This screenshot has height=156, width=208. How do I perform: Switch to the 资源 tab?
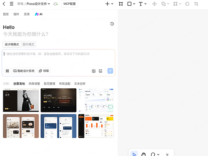click(x=27, y=14)
